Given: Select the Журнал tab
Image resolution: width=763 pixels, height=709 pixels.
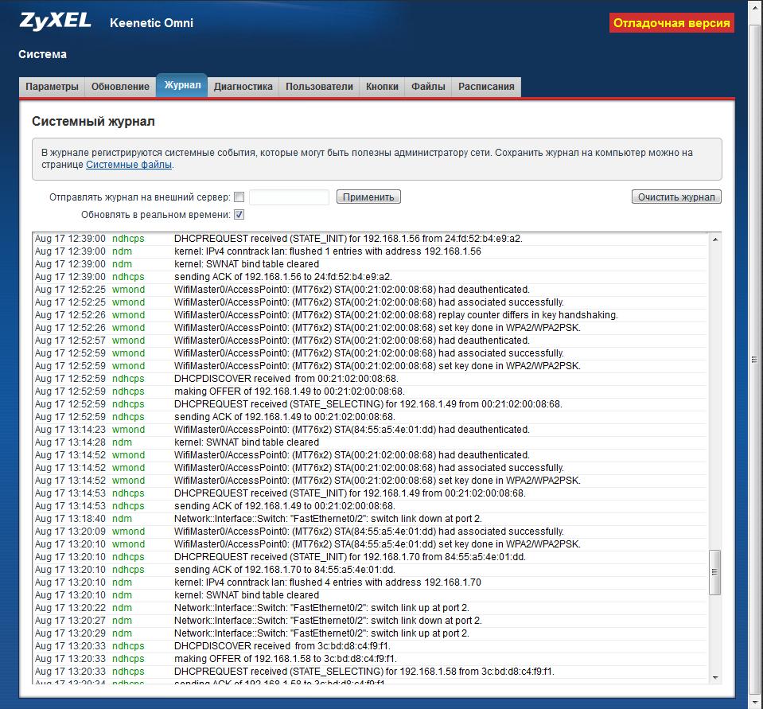Looking at the screenshot, I should point(182,85).
